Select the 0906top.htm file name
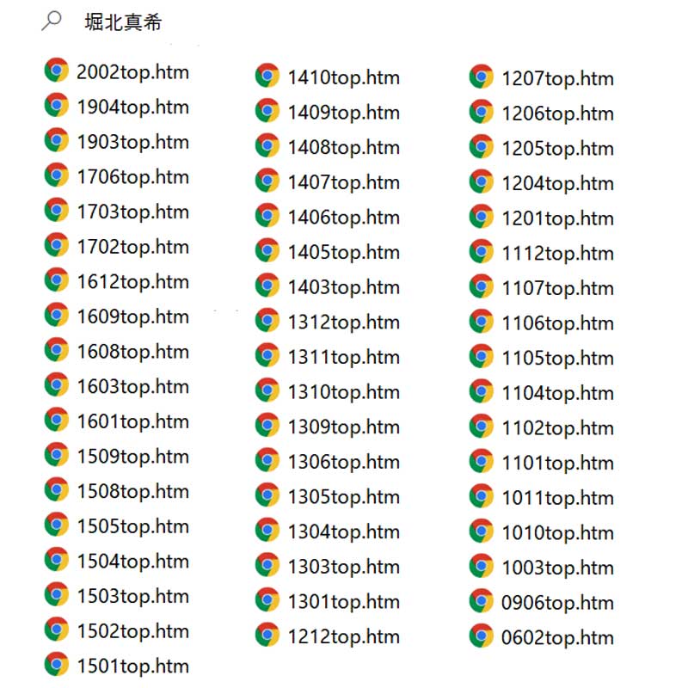The height and width of the screenshot is (688, 688). [557, 603]
